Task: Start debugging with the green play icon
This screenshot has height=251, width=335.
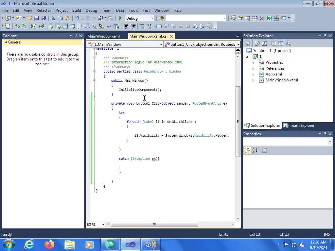Action: click(120, 18)
